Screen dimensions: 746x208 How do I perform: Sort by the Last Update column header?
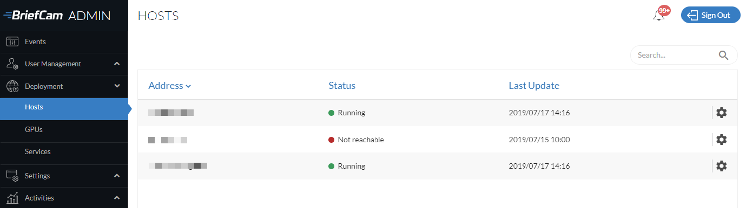pyautogui.click(x=534, y=86)
